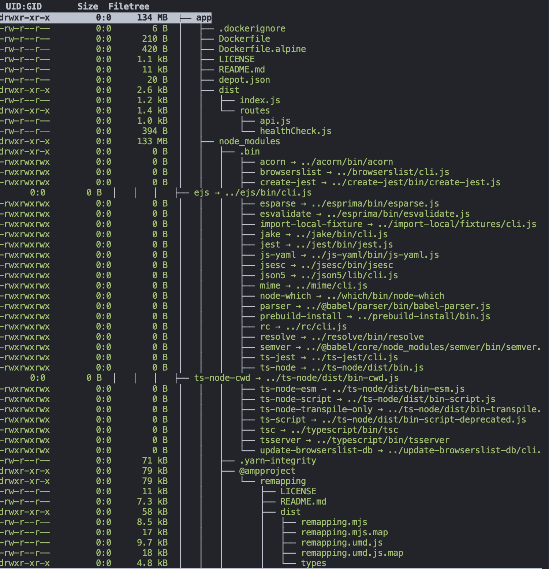Collapse the .bin directory
Viewport: 549px width, 569px height.
[x=250, y=152]
